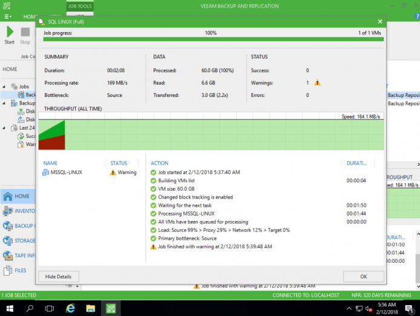Click the MSSQL-LINUX VM icon

45,173
